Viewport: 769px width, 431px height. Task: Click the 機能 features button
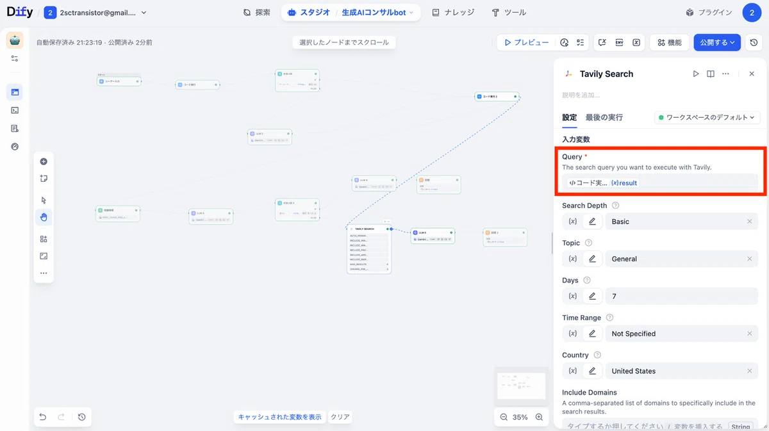670,42
